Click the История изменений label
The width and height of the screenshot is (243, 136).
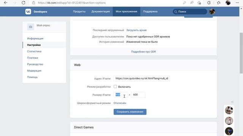(111, 42)
